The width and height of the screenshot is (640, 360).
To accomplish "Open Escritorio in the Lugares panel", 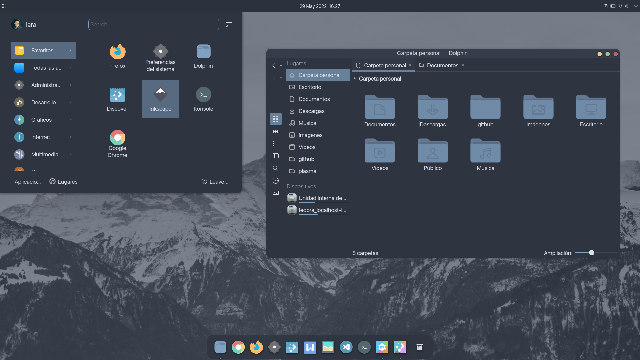I will pyautogui.click(x=318, y=87).
